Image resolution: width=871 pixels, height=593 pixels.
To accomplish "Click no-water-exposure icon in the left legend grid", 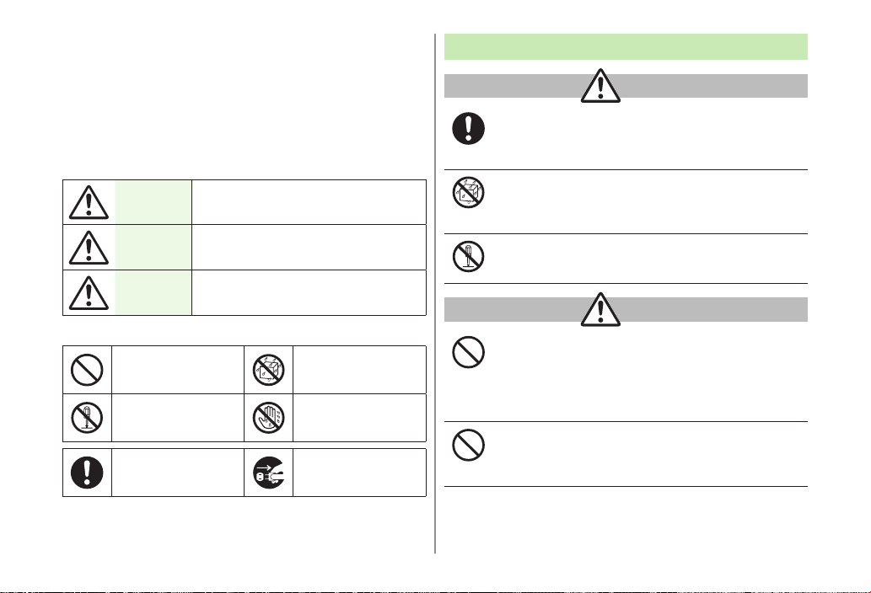I will click(x=269, y=370).
